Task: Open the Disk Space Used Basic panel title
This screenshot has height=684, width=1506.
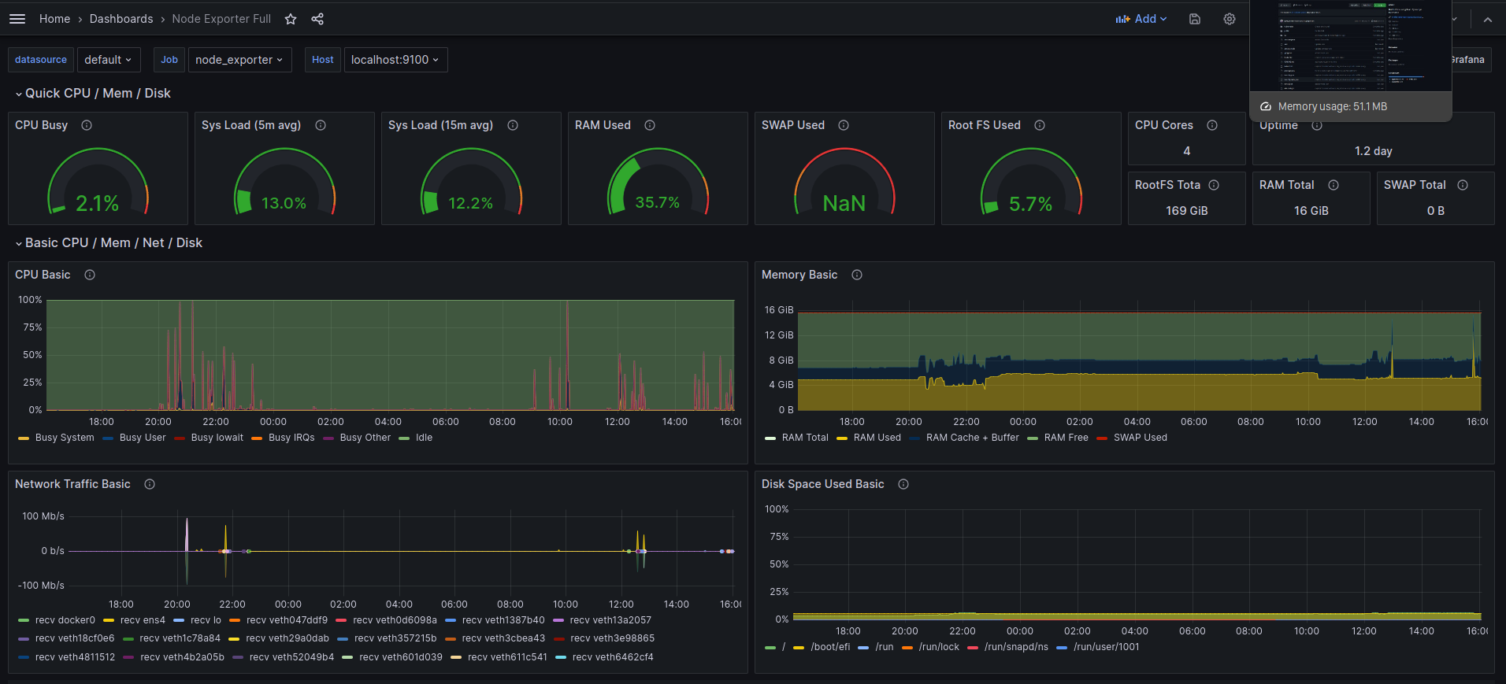Action: click(823, 484)
